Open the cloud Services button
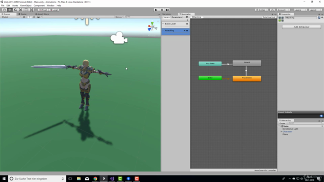This screenshot has width=324, height=182. tap(272, 10)
